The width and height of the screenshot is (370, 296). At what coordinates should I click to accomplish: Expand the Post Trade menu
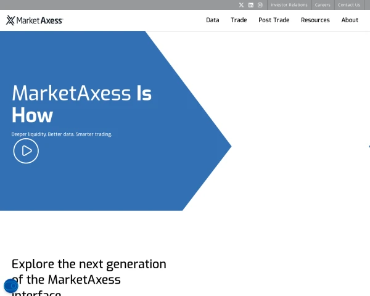point(274,20)
